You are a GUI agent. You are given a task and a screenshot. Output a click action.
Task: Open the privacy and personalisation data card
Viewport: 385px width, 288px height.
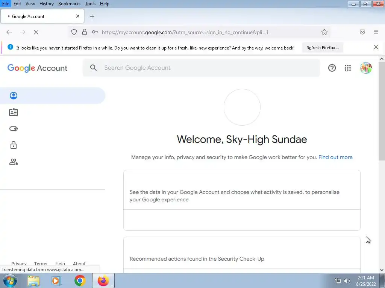(242, 200)
